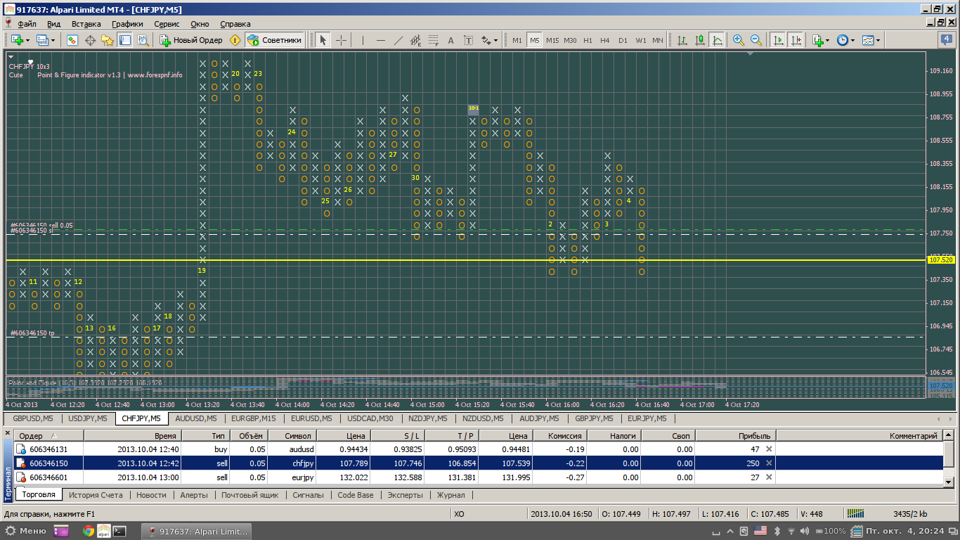
Task: Switch timeframe to M15
Action: click(x=552, y=40)
